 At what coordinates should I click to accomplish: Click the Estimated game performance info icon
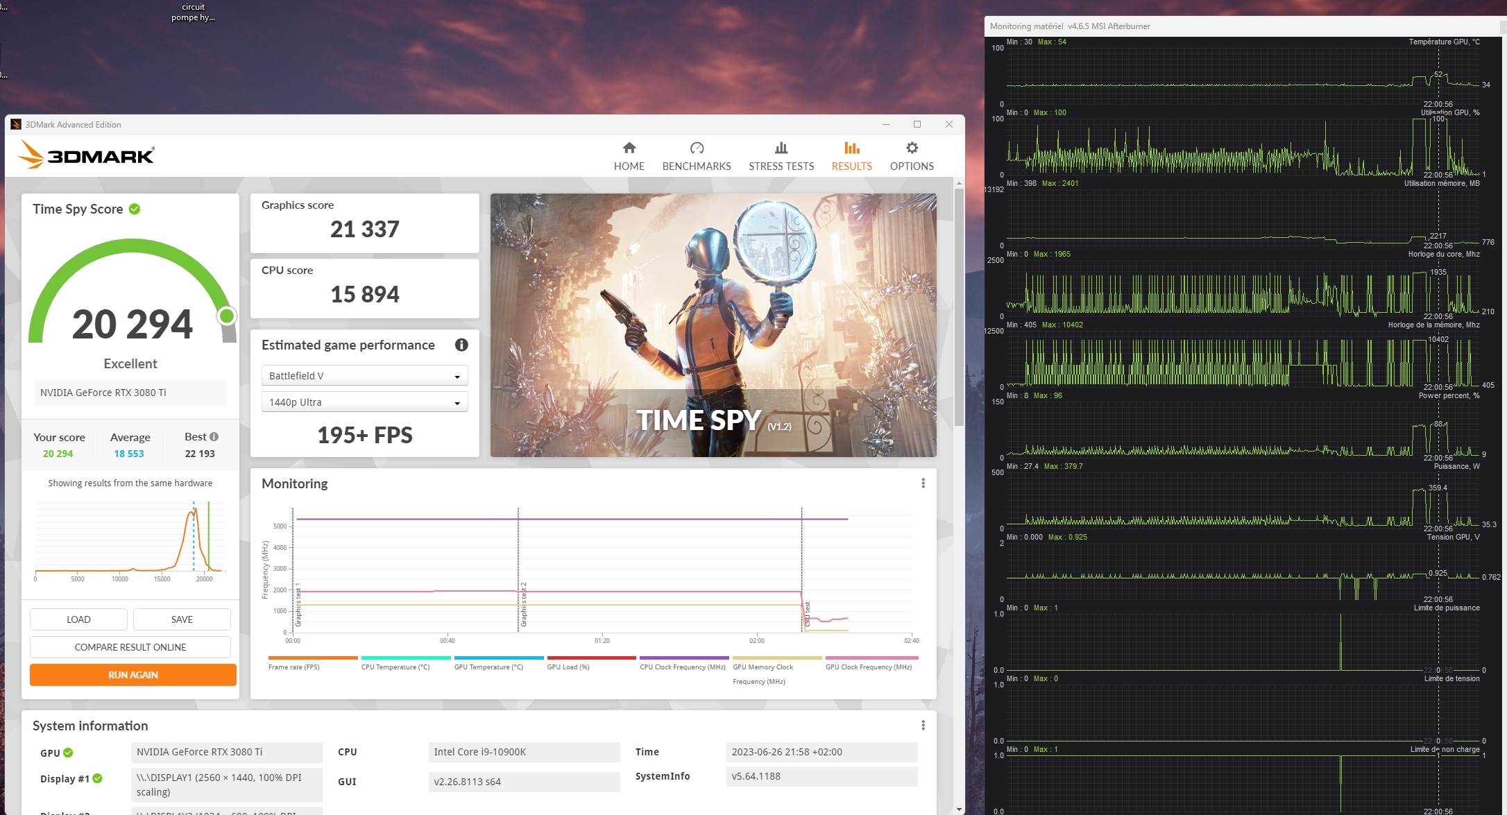click(461, 345)
